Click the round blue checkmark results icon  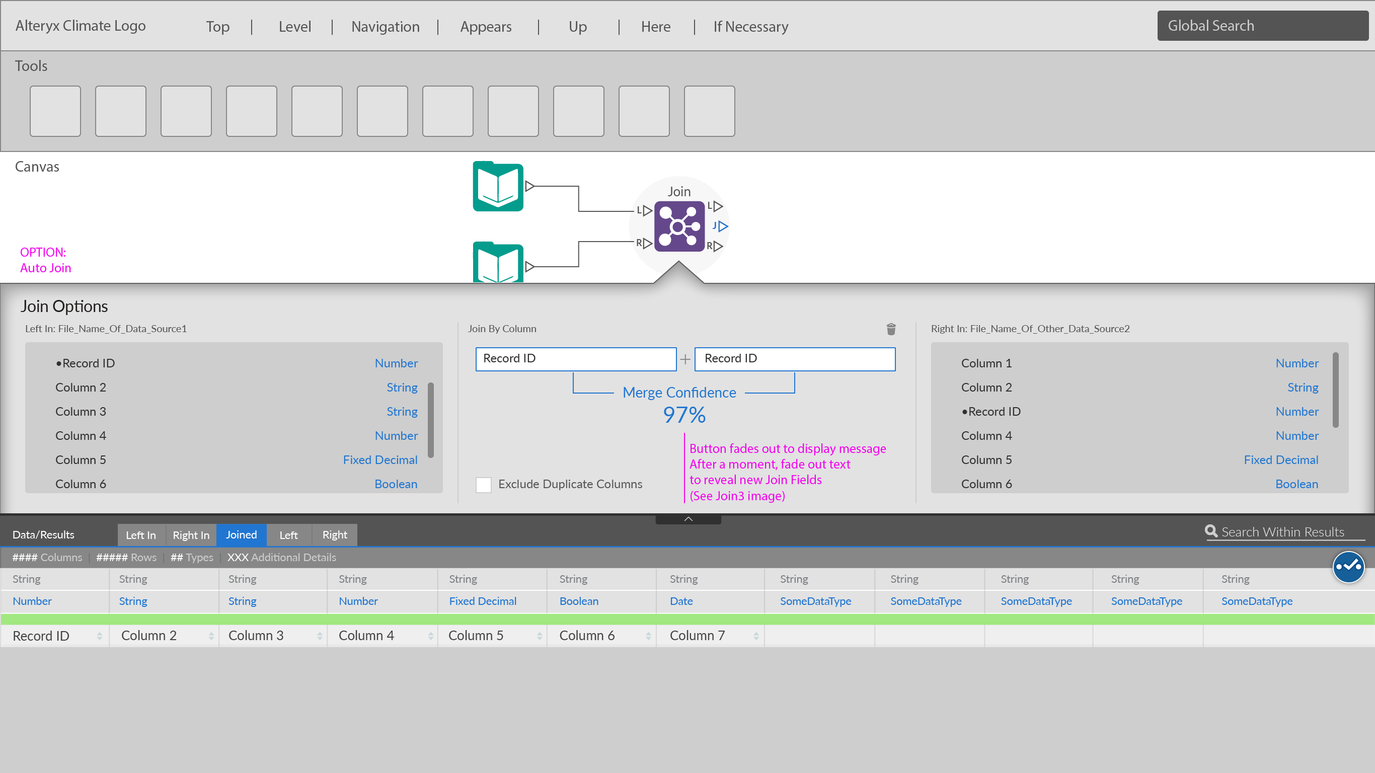[x=1348, y=567]
